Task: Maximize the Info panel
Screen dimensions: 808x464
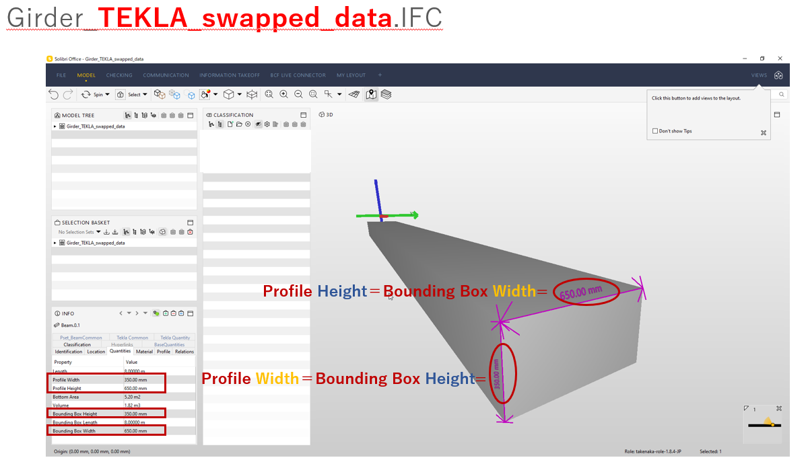Action: (191, 313)
